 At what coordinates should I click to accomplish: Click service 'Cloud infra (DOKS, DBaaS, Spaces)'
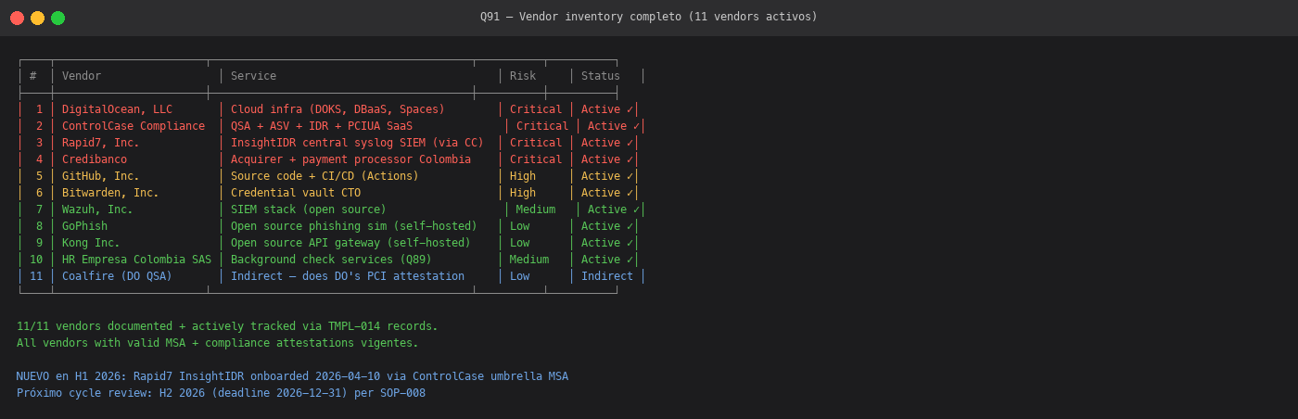click(x=337, y=109)
